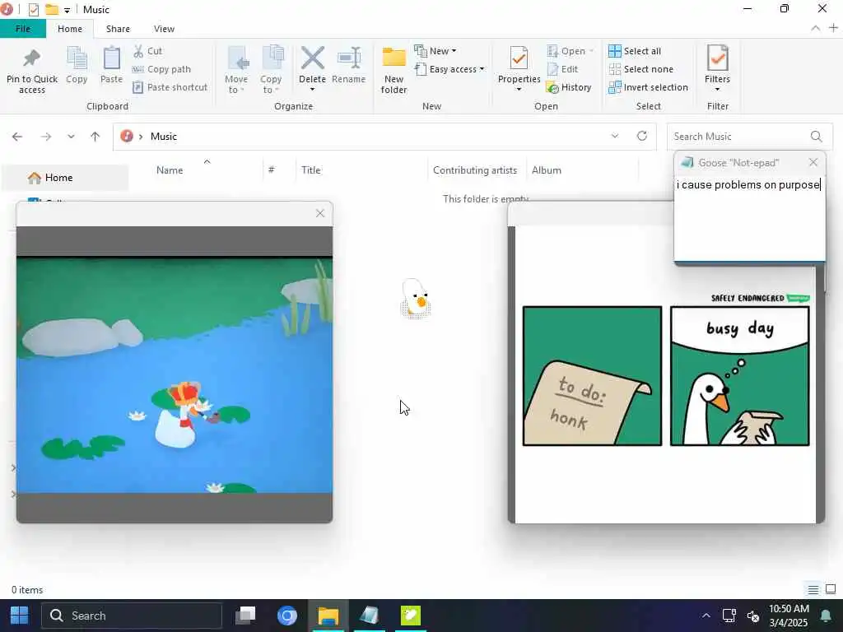Click Select none

point(640,69)
